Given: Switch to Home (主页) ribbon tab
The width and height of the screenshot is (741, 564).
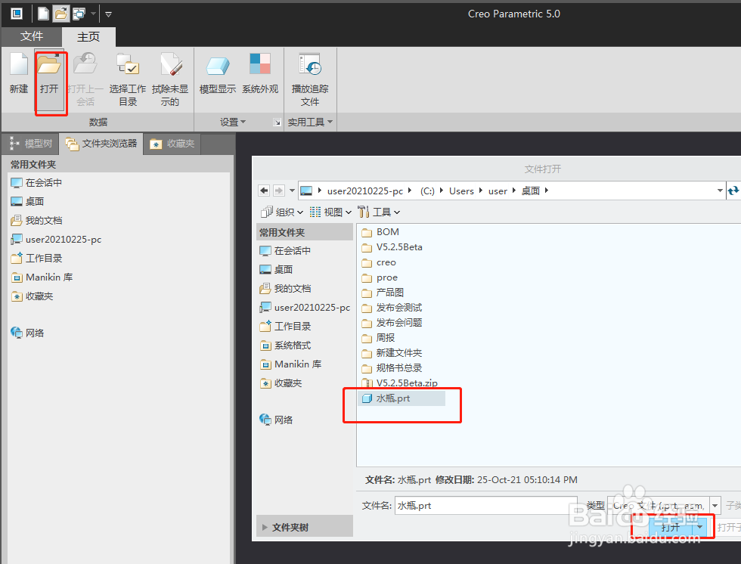Looking at the screenshot, I should pyautogui.click(x=88, y=36).
